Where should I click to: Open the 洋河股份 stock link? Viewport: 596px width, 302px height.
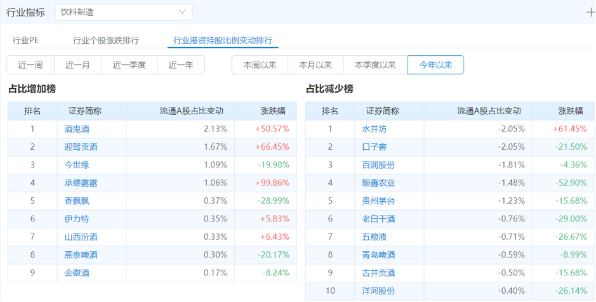[x=378, y=291]
